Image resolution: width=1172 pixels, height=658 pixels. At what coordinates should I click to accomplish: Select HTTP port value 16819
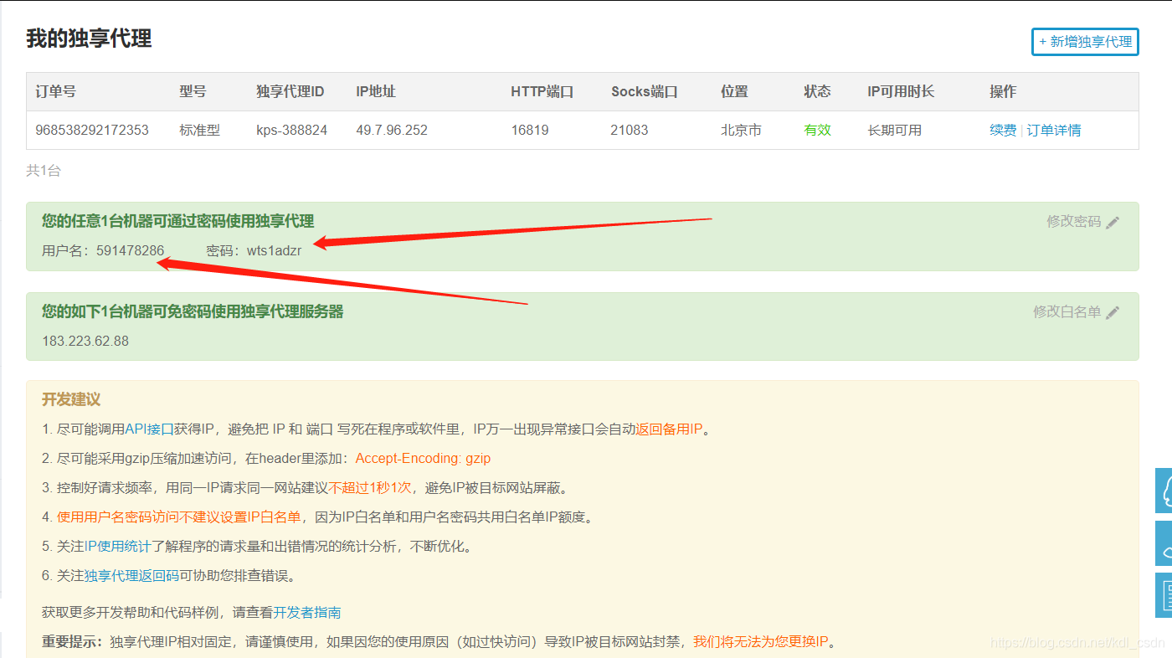click(530, 131)
